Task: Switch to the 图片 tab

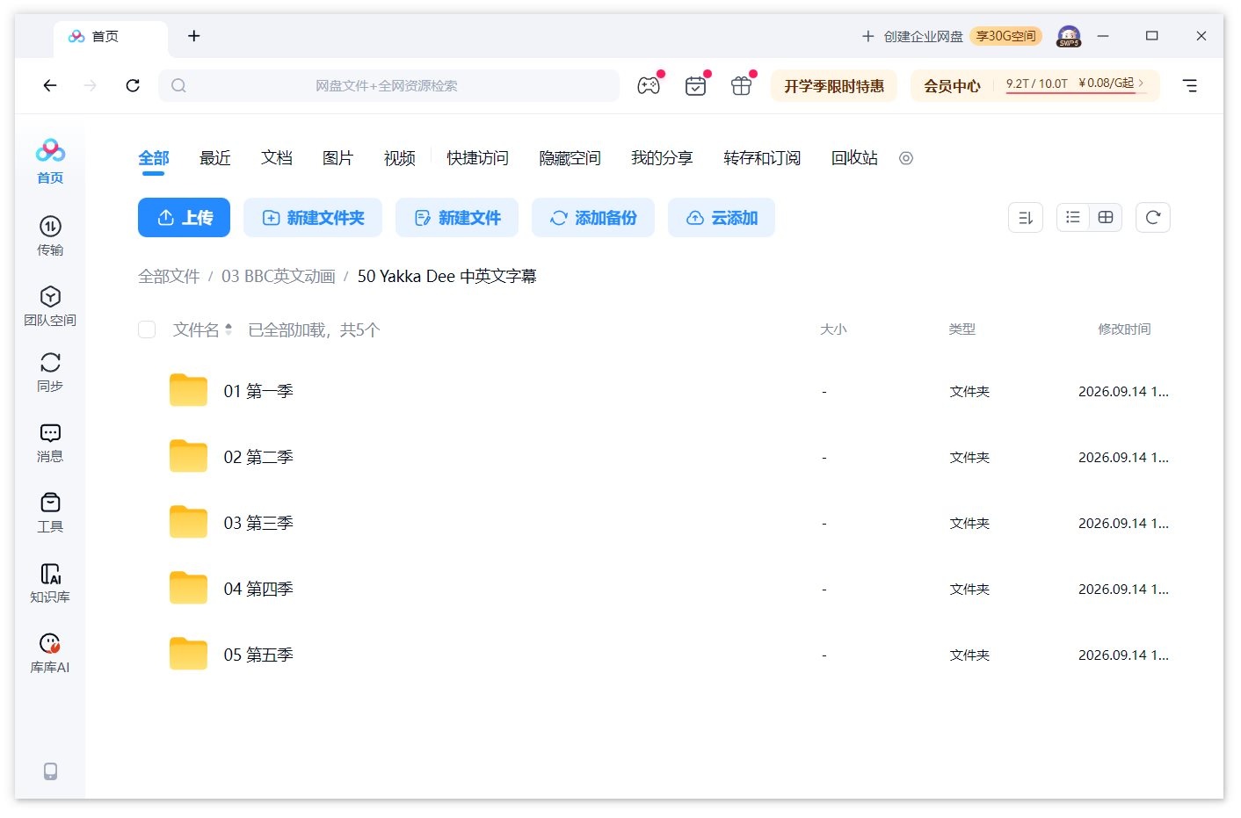Action: [338, 158]
